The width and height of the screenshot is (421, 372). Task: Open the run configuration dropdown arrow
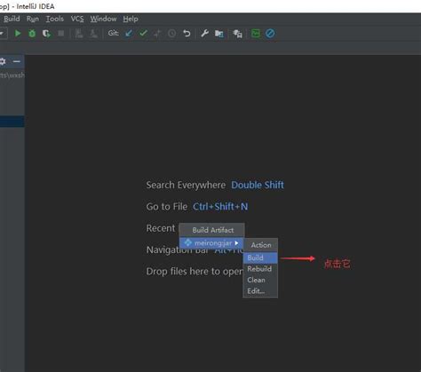2,33
